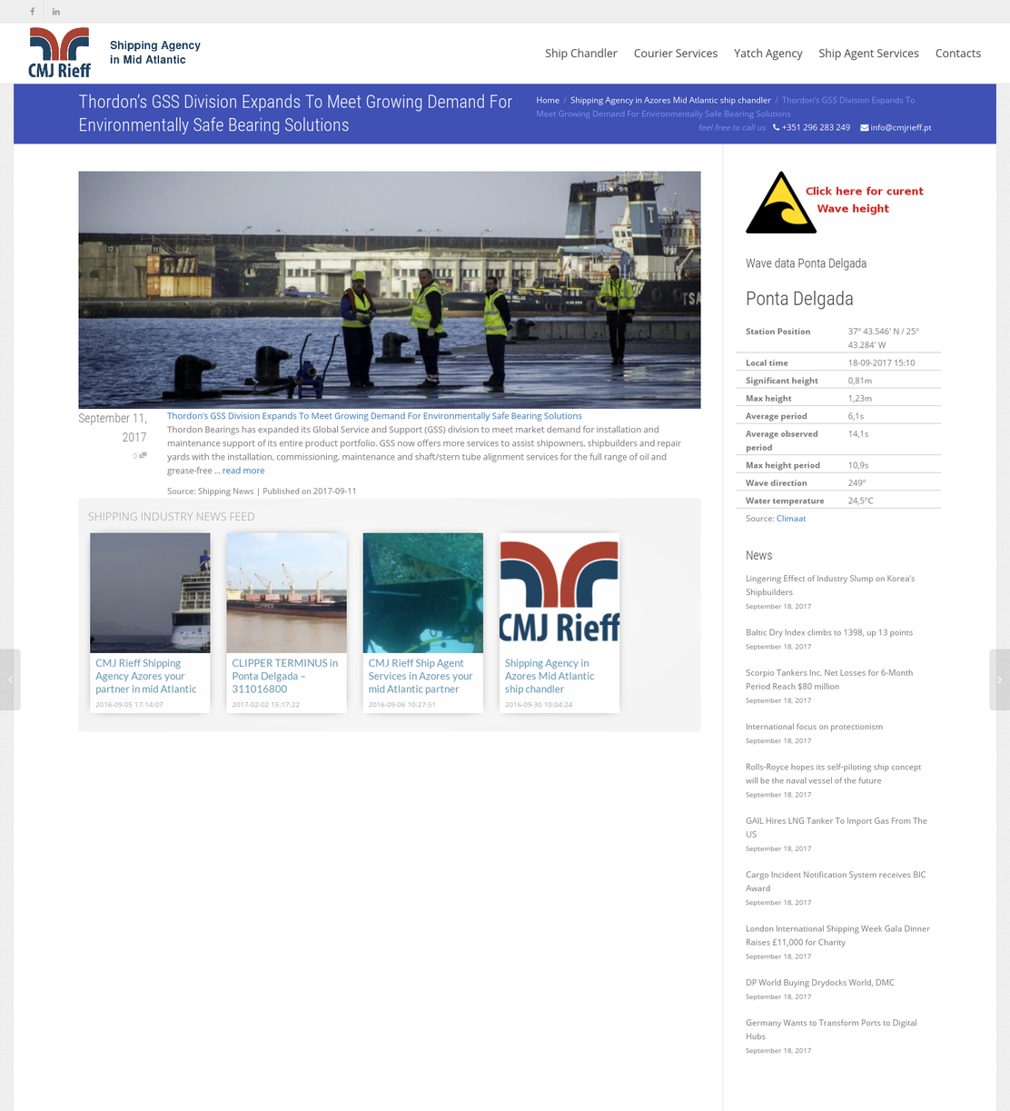Open London International Shipping Week Gala news
1010x1111 pixels.
[837, 936]
